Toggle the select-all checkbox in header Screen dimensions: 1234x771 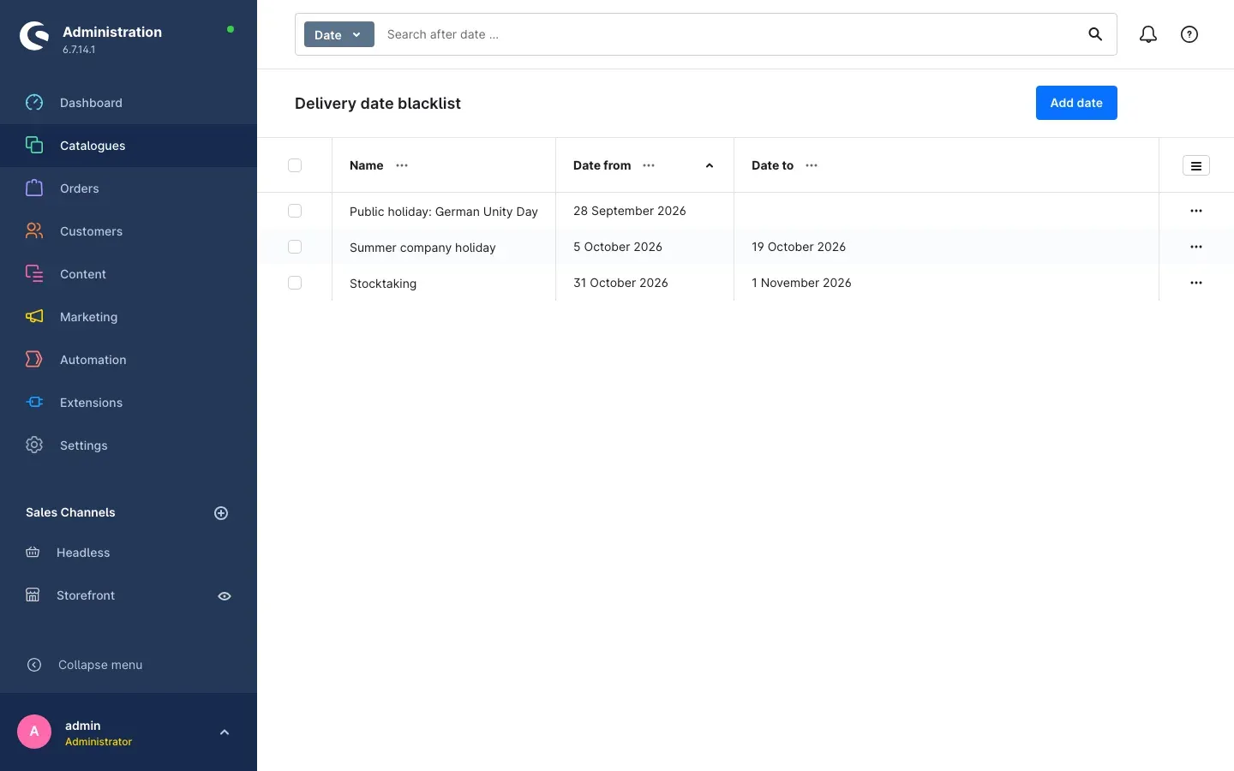tap(295, 165)
